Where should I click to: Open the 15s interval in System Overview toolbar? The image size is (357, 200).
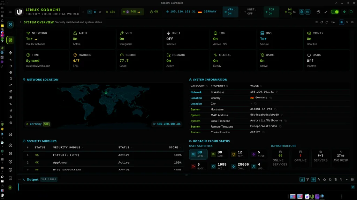333,22
